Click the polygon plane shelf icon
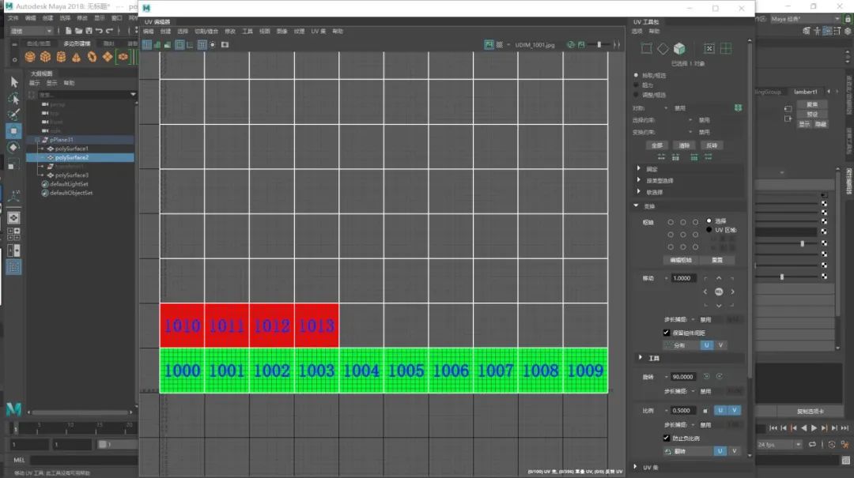 108,57
